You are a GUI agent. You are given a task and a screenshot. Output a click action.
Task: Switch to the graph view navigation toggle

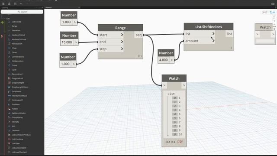click(x=272, y=13)
